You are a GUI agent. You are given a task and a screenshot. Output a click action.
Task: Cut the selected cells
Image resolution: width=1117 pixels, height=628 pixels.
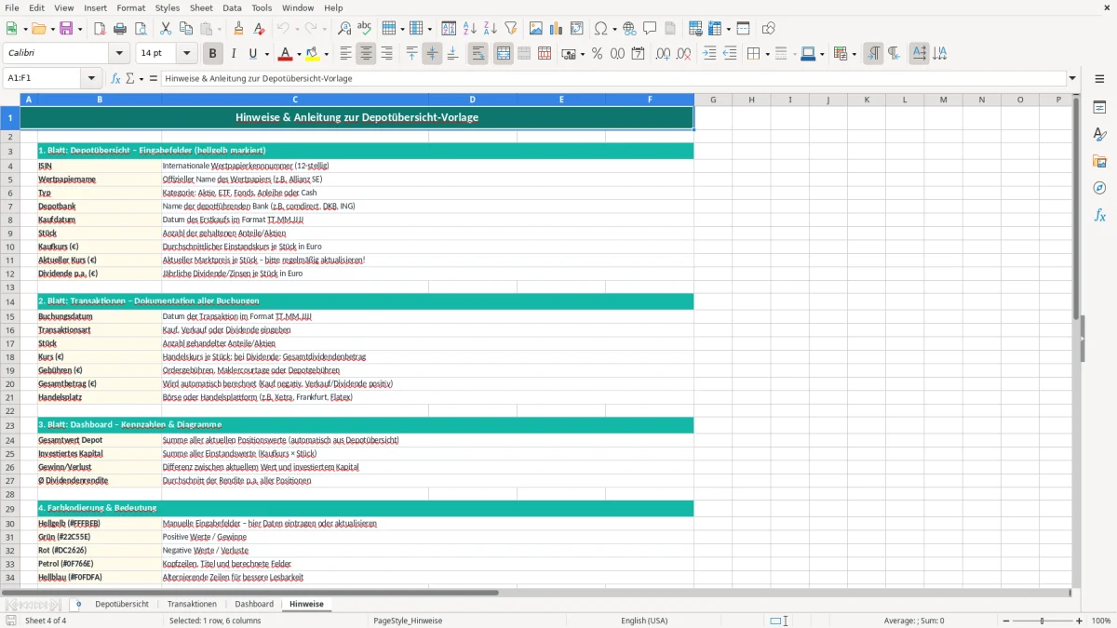tap(166, 29)
